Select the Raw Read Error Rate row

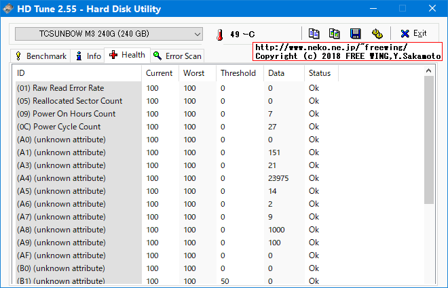pyautogui.click(x=60, y=88)
